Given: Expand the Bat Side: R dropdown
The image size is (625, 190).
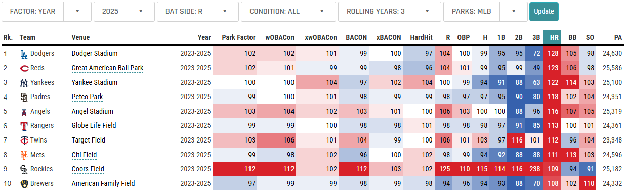Looking at the screenshot, I should [x=198, y=11].
